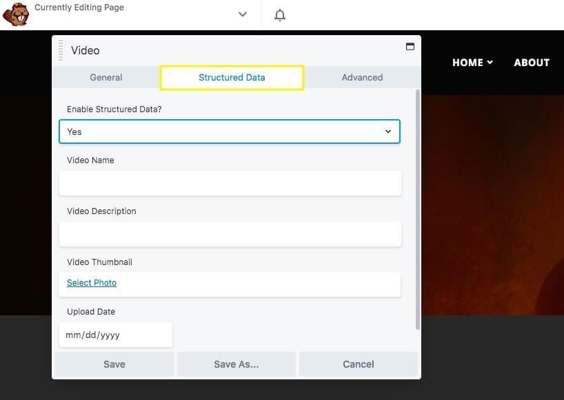
Task: Click the Currently Editing Page title
Action: [79, 8]
